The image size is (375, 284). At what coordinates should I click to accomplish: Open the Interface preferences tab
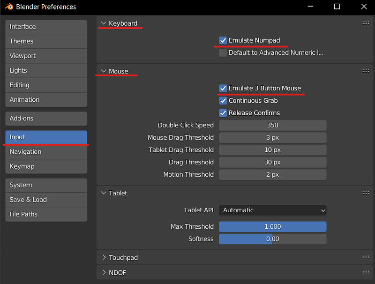[46, 27]
